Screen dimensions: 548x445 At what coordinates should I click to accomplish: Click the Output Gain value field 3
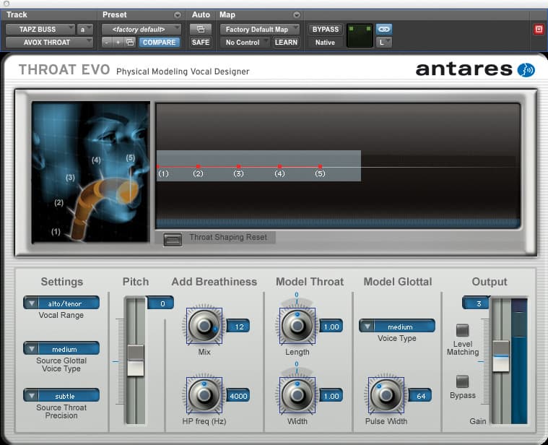click(x=477, y=303)
